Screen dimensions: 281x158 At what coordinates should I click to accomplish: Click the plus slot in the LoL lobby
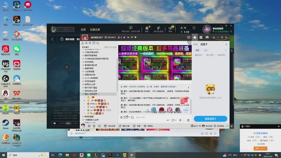(x=66, y=67)
